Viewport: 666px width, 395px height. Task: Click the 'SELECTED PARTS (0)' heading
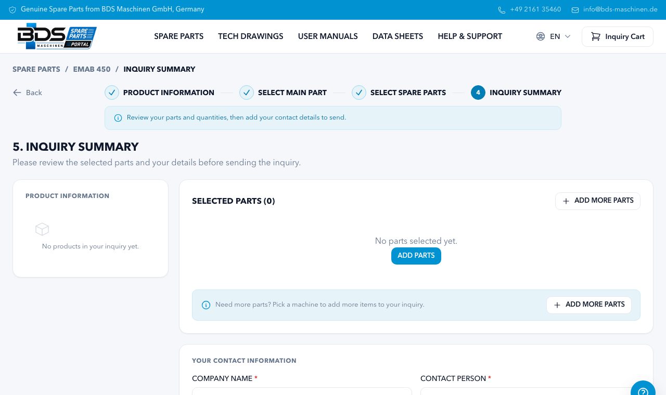coord(233,201)
